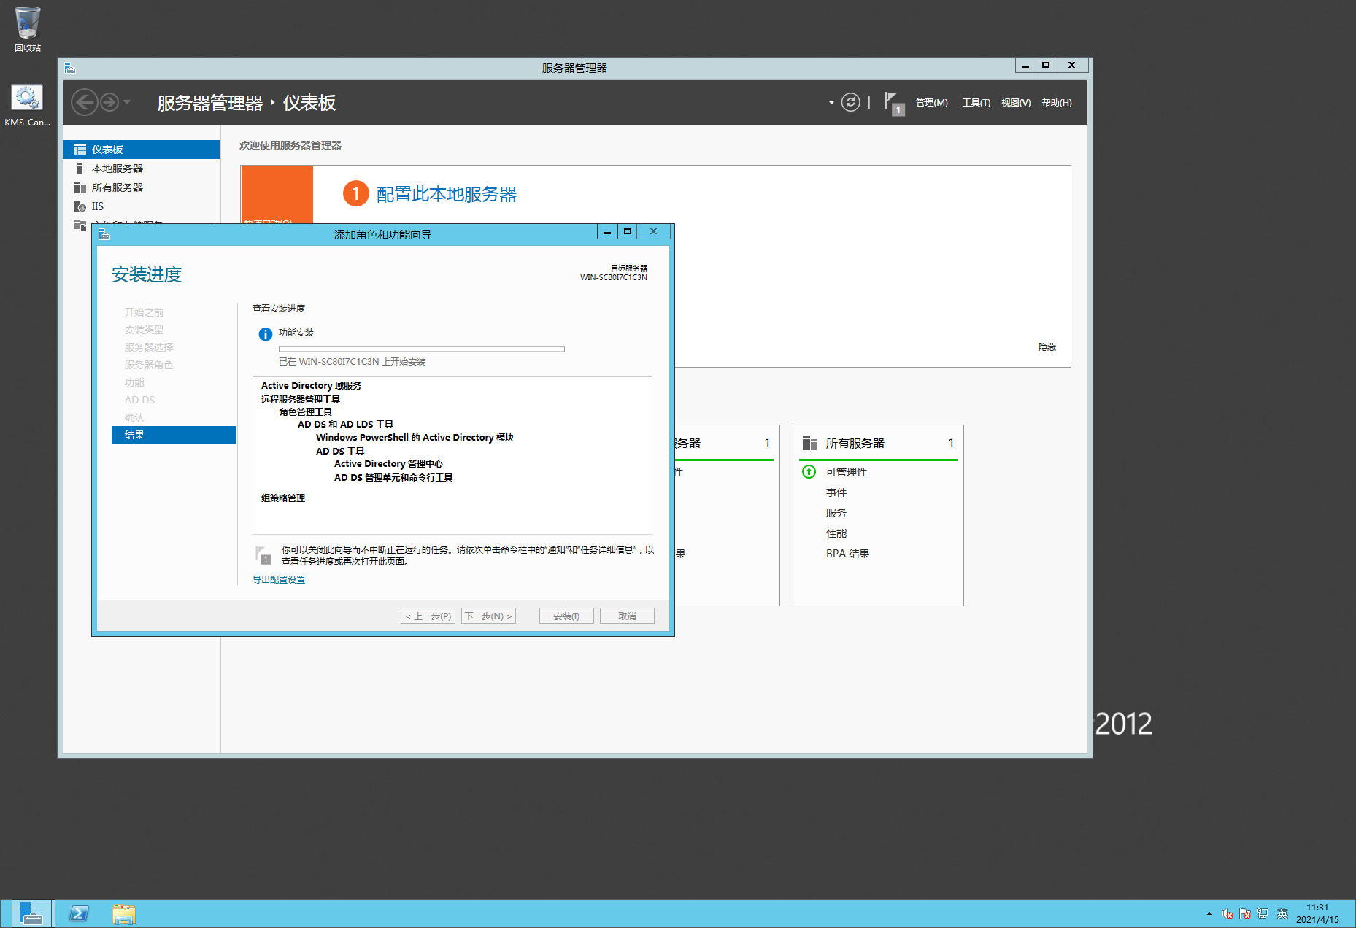Viewport: 1356px width, 928px height.
Task: Click the muted speaker tray icon
Action: (x=1228, y=913)
